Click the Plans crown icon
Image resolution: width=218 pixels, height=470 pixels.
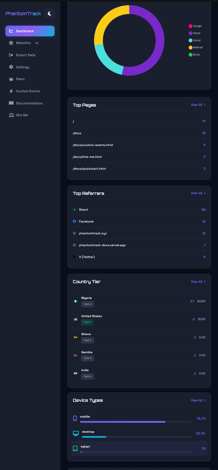pyautogui.click(x=11, y=79)
